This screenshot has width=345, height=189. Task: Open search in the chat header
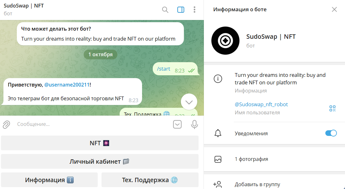[165, 10]
